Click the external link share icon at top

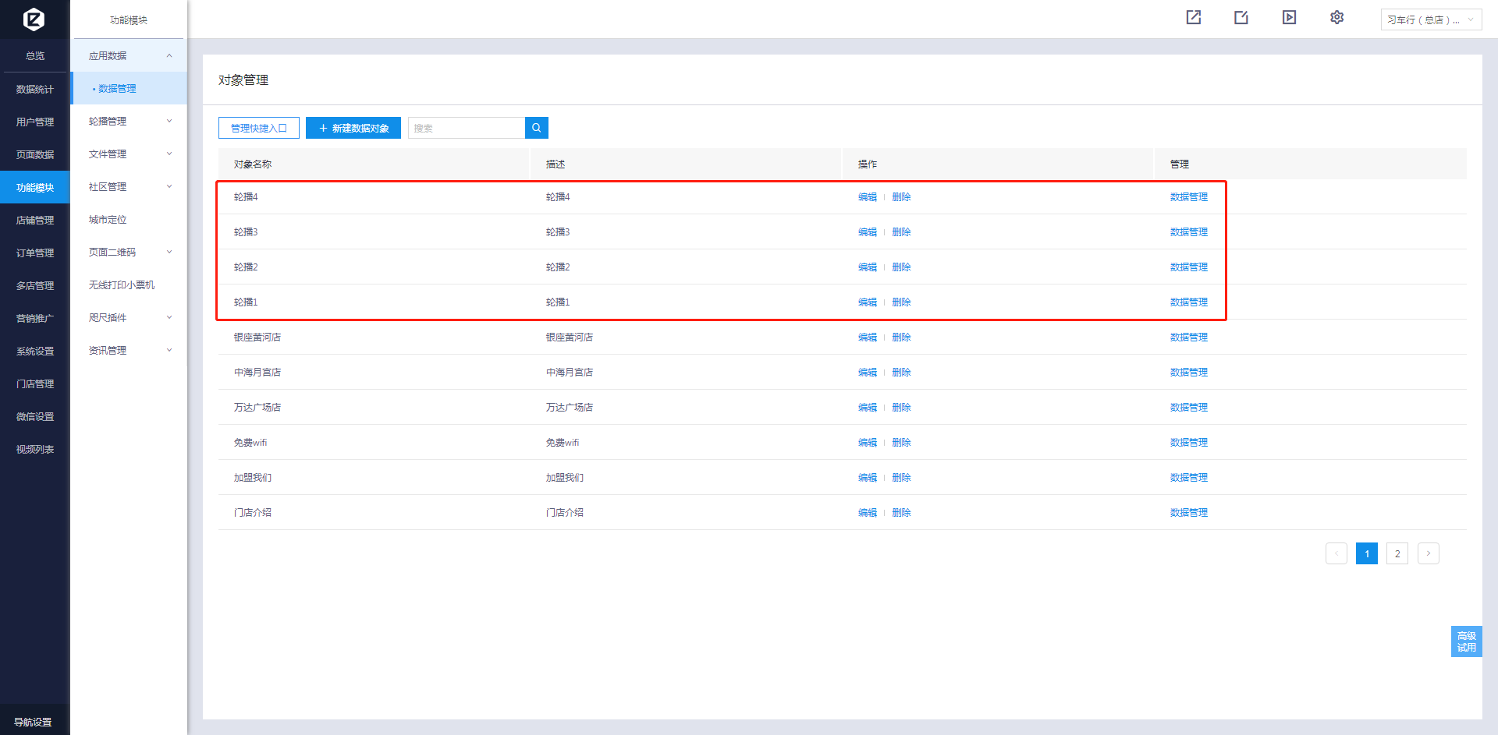point(1194,17)
